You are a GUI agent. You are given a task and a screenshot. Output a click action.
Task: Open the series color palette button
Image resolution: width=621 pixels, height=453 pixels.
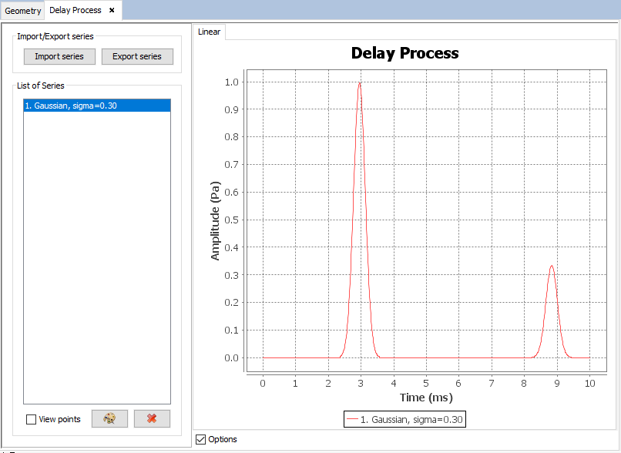(x=109, y=419)
